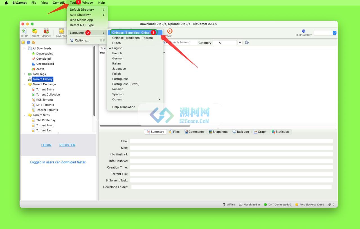Choose Chinese (Traditional, Taiwan) language
The height and width of the screenshot is (229, 360).
coord(135,38)
